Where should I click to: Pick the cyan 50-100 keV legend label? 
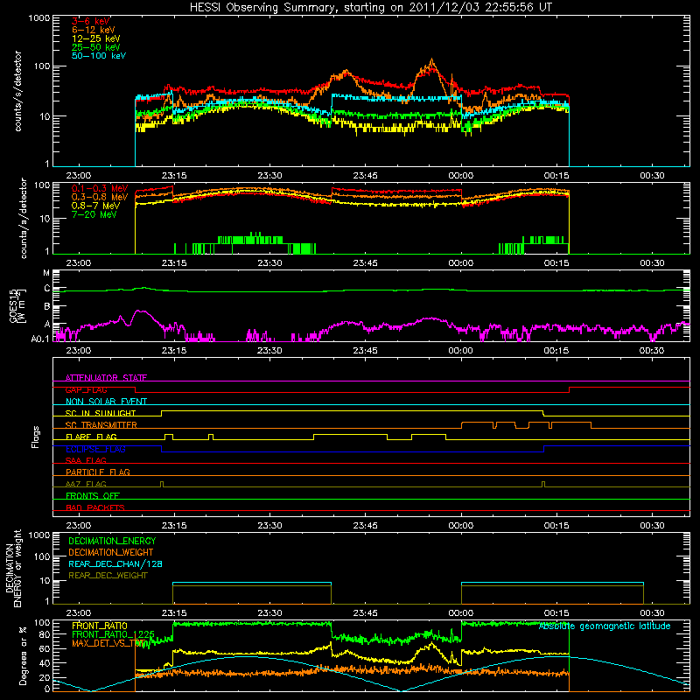point(99,56)
